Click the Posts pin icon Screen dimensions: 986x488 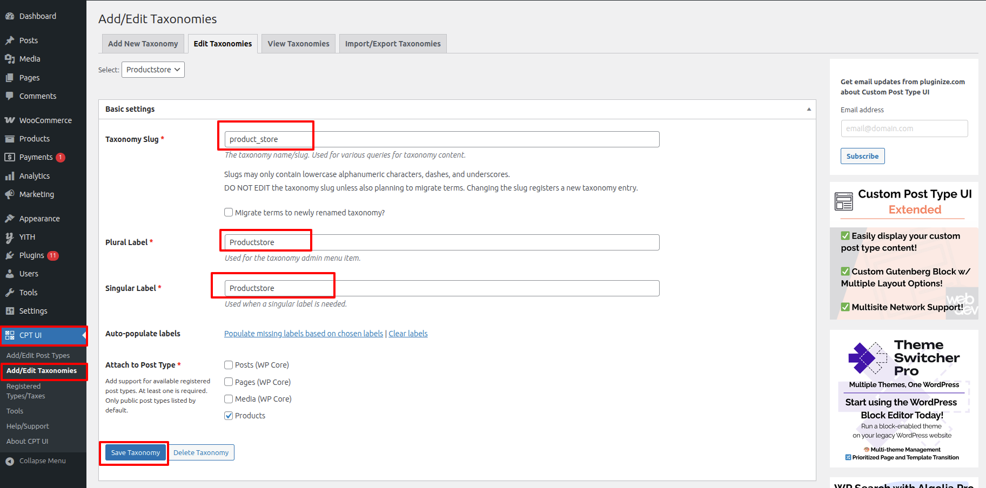pos(10,40)
